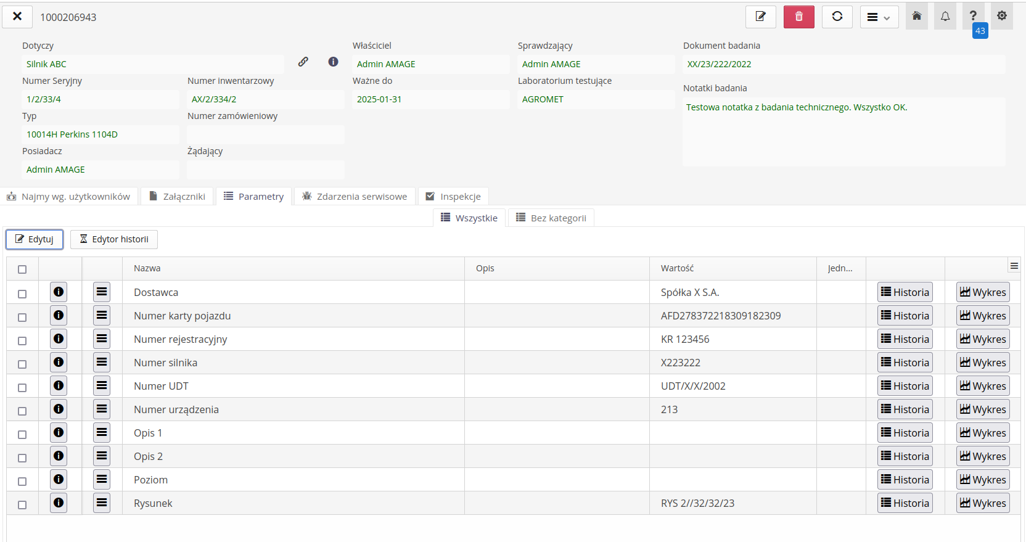The width and height of the screenshot is (1026, 542).
Task: Go to home via house icon
Action: pos(916,16)
